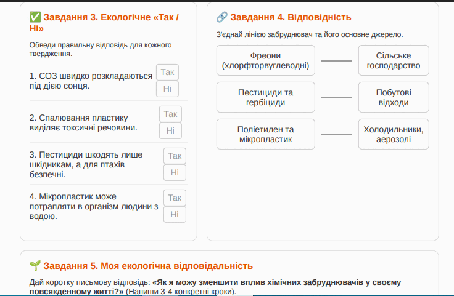Image resolution: width=454 pixels, height=296 pixels.
Task: Click the green checkmark icon of Завдання 3
Action: coord(35,17)
